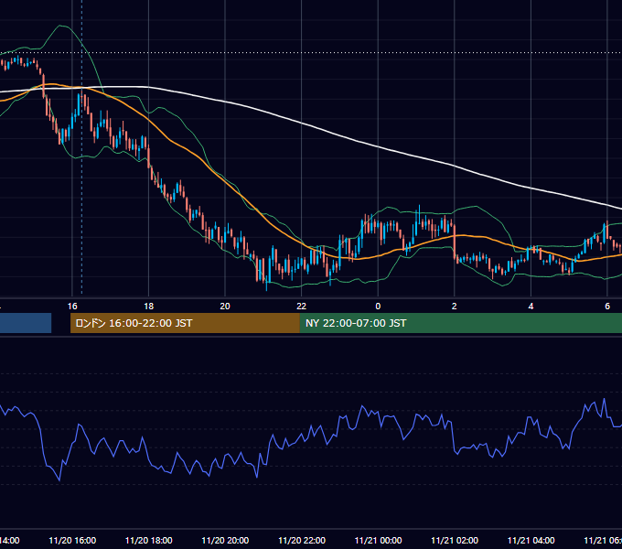The width and height of the screenshot is (622, 549).
Task: Click the 11/20 20:00 label on the bottom axis
Action: 225,540
